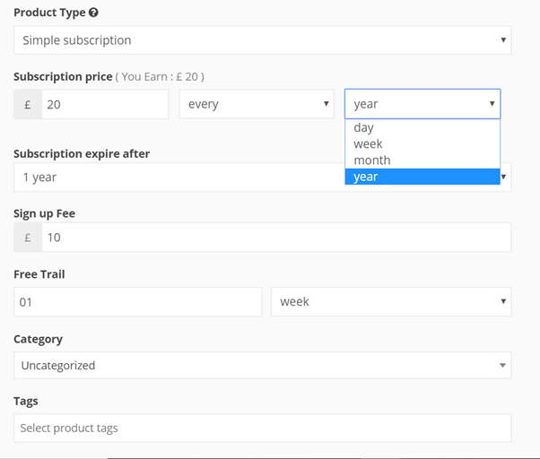Click the Sign up Fee input field
This screenshot has width=540, height=459.
coord(275,238)
